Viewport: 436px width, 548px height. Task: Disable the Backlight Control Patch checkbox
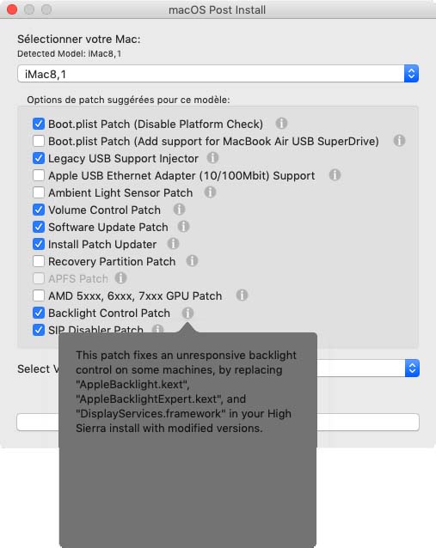39,313
